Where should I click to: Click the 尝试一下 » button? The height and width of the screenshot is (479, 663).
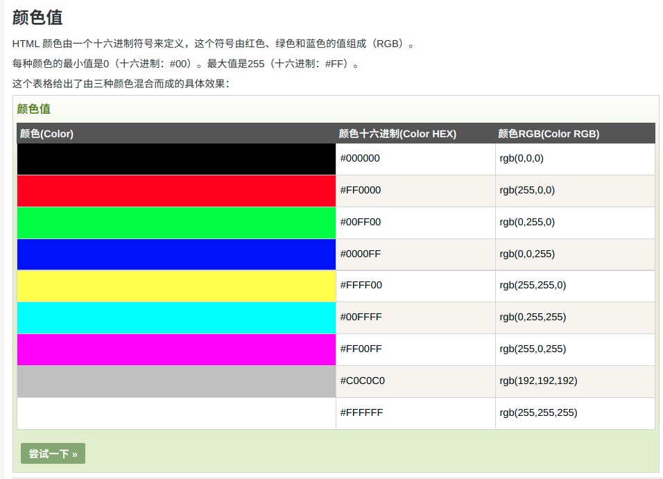coord(53,453)
